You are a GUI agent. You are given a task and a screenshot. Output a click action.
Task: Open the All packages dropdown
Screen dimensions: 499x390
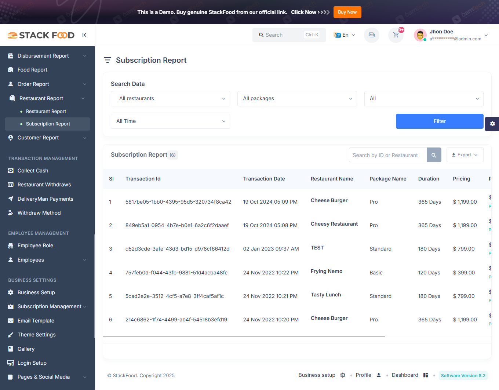[x=297, y=99]
